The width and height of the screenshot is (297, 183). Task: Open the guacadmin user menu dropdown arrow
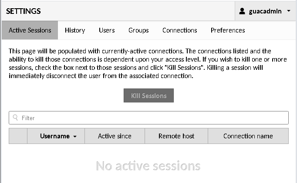point(289,11)
